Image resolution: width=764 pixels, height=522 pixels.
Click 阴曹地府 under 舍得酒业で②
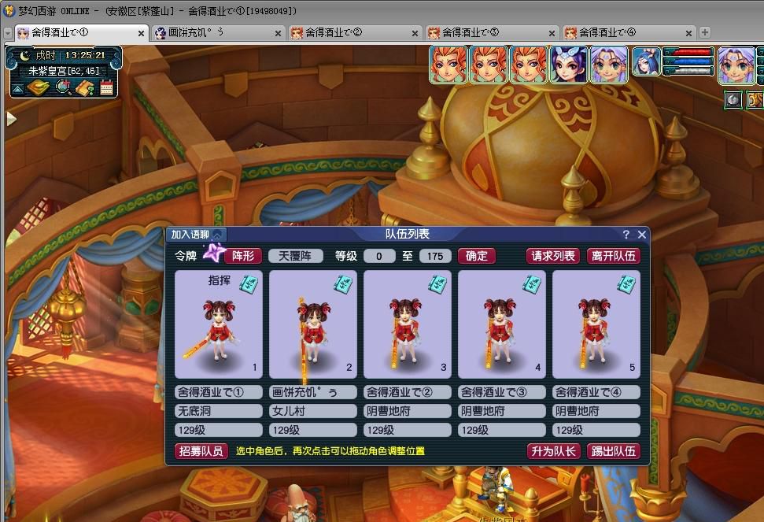[408, 411]
